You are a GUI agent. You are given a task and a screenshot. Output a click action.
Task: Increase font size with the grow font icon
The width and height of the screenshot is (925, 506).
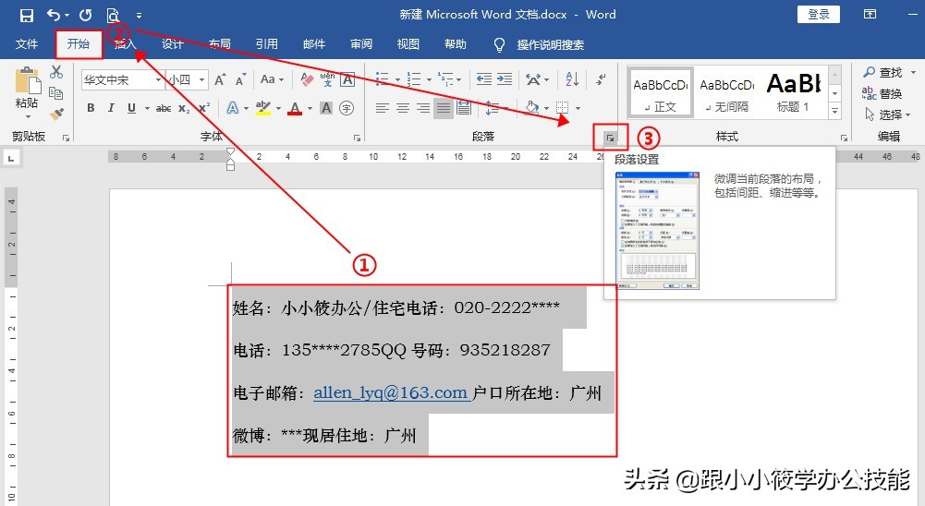click(220, 79)
